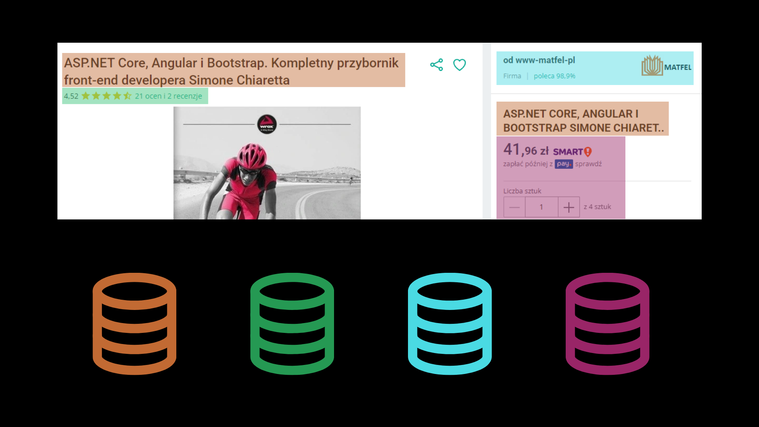Click the price '41,96 zł'
This screenshot has height=427, width=759.
pos(526,150)
